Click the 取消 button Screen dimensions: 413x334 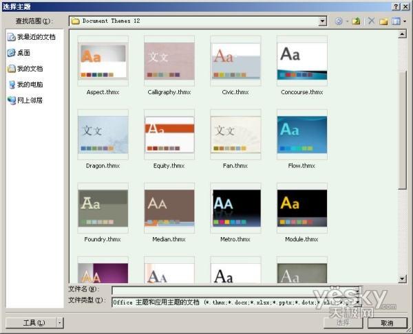385,322
